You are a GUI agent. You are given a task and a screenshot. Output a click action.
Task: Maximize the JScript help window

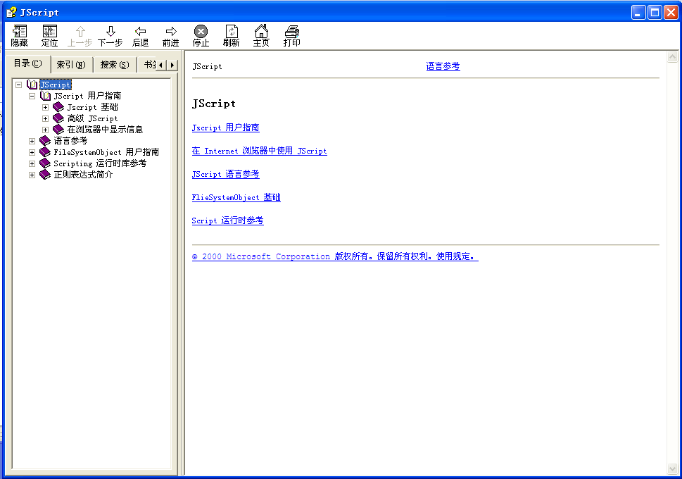pos(654,12)
